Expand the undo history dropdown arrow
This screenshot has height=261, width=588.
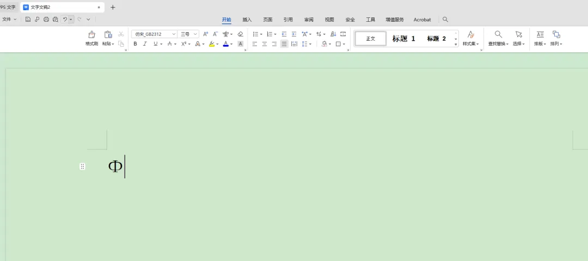pos(71,20)
